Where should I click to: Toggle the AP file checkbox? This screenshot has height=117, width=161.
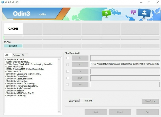68,65
